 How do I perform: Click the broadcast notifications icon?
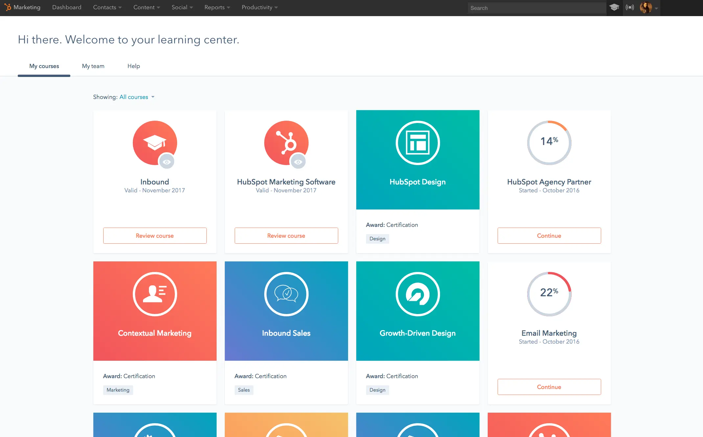(x=630, y=7)
